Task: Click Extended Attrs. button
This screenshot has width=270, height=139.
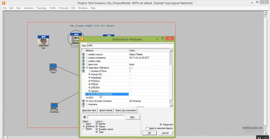Action: point(90,111)
